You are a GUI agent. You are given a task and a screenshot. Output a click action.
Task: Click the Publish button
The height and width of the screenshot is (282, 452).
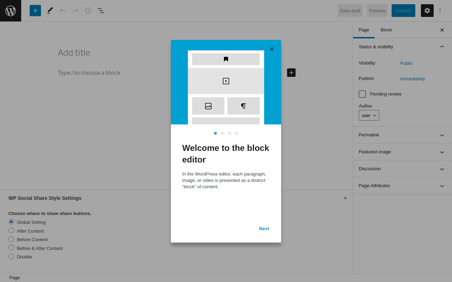(403, 11)
